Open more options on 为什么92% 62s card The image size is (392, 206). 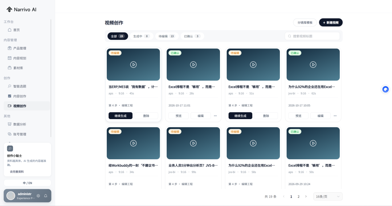tap(335, 116)
